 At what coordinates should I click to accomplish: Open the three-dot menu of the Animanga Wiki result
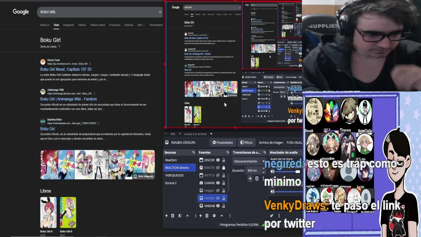[x=94, y=93]
